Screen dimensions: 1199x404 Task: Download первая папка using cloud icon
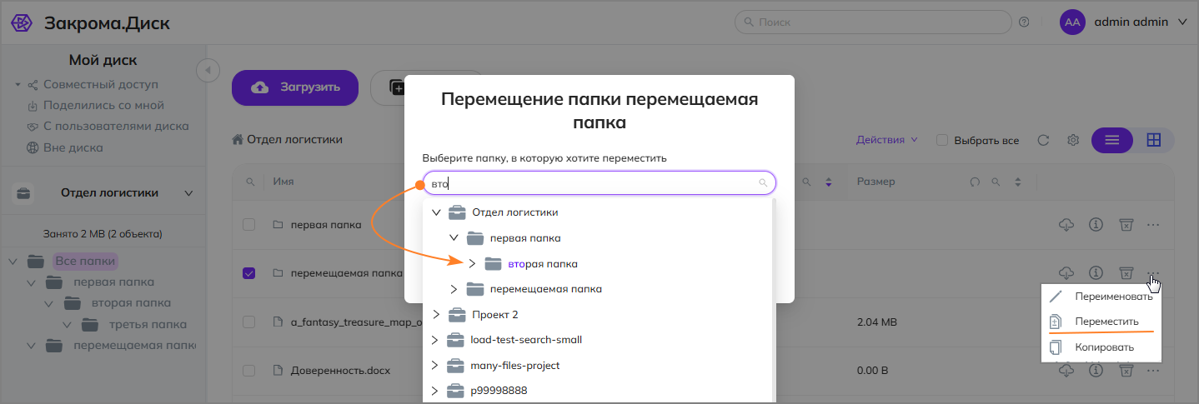click(1066, 225)
